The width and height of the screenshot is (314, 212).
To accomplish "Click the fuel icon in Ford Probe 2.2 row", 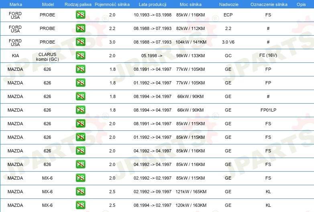I will [80, 28].
